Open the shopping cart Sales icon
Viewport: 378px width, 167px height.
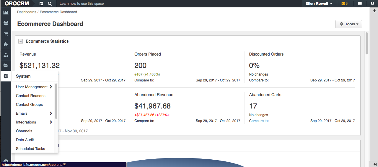point(6,34)
